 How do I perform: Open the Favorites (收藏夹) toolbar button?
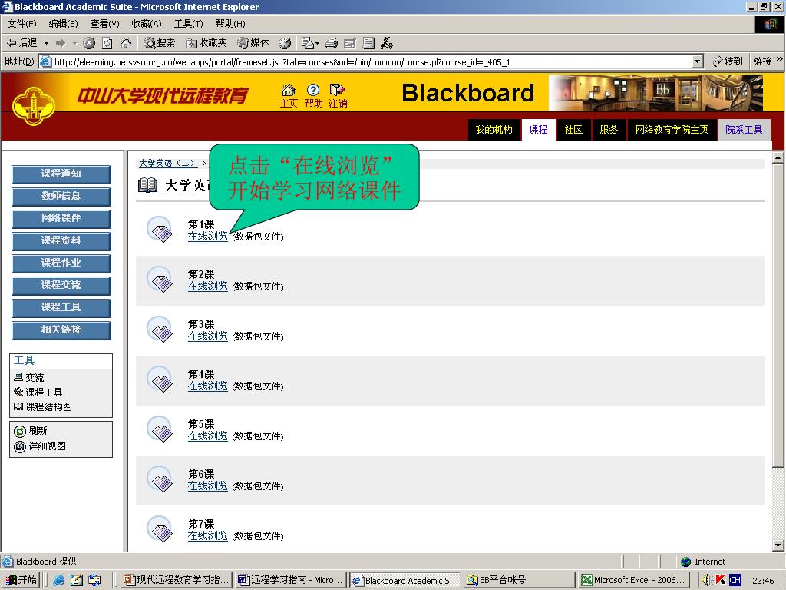[206, 43]
